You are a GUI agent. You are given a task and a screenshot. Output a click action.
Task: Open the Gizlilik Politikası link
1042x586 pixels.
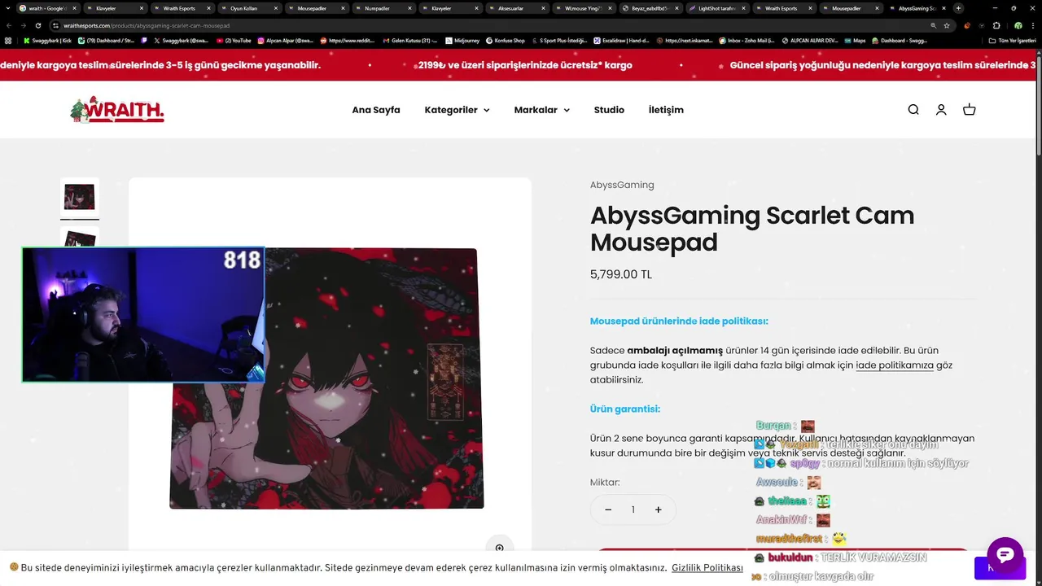[707, 568]
